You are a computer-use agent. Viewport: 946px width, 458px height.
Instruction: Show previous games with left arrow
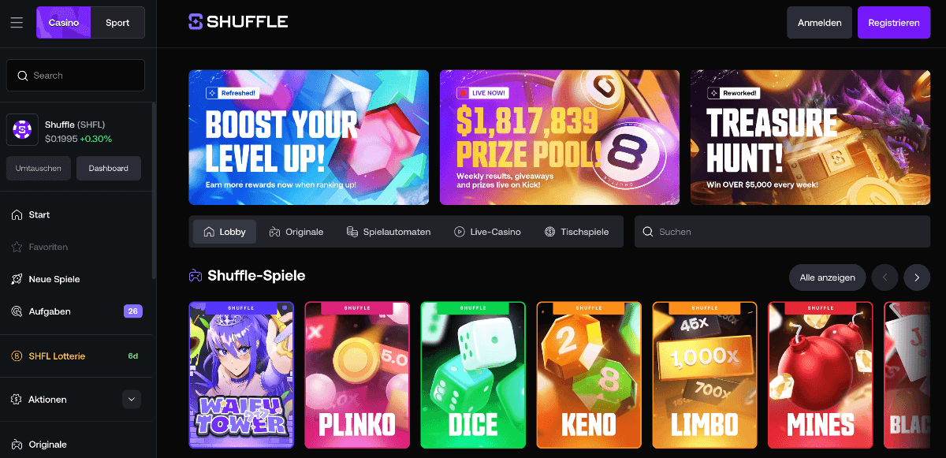click(885, 277)
